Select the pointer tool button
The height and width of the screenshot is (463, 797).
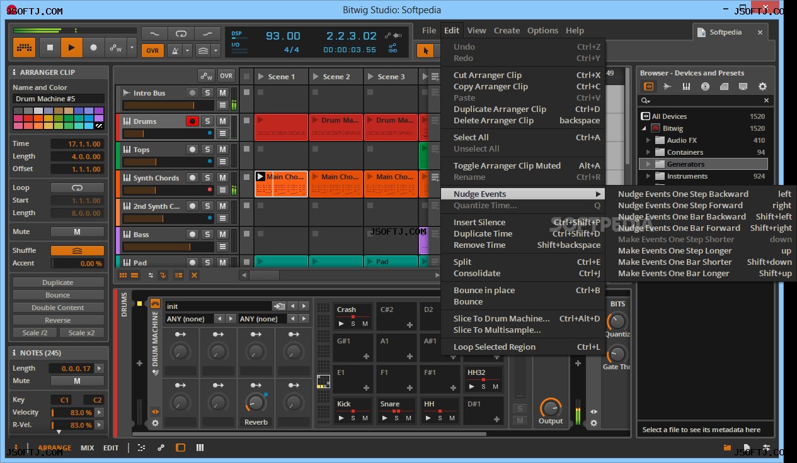pos(425,50)
